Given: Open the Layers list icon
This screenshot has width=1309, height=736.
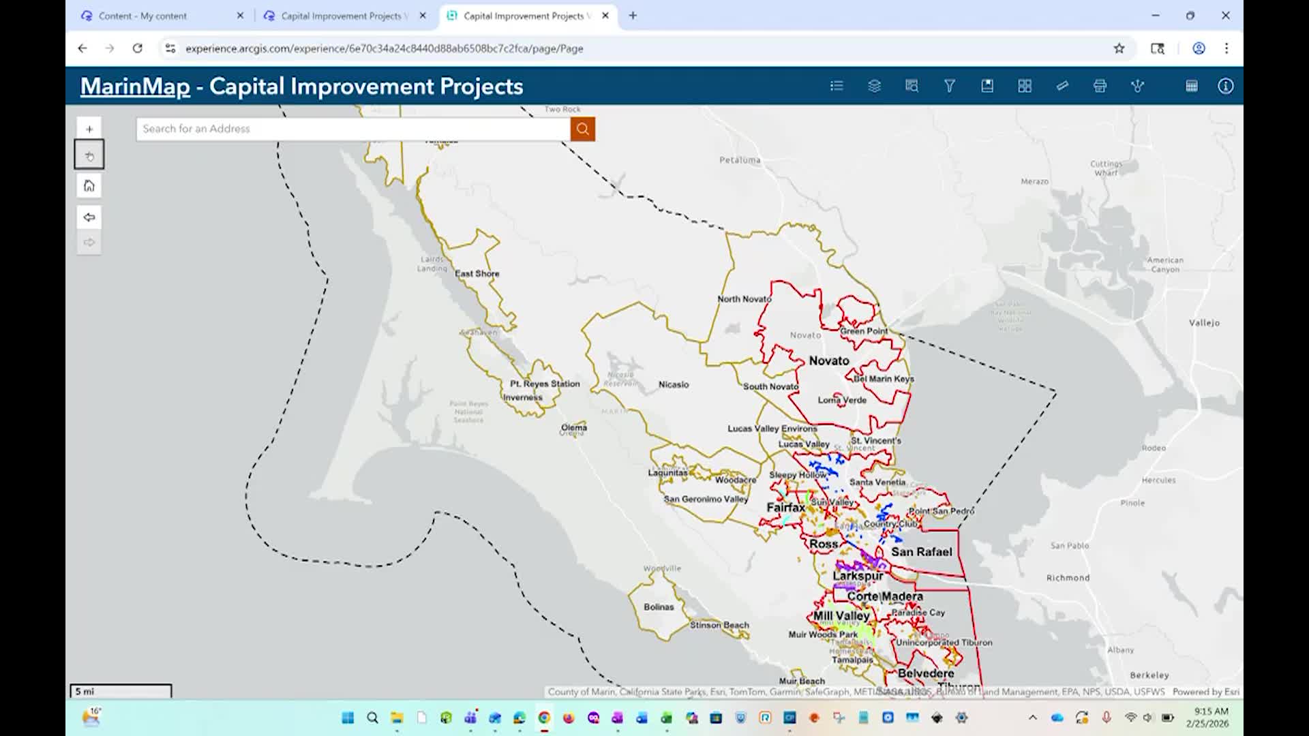Looking at the screenshot, I should pyautogui.click(x=873, y=85).
